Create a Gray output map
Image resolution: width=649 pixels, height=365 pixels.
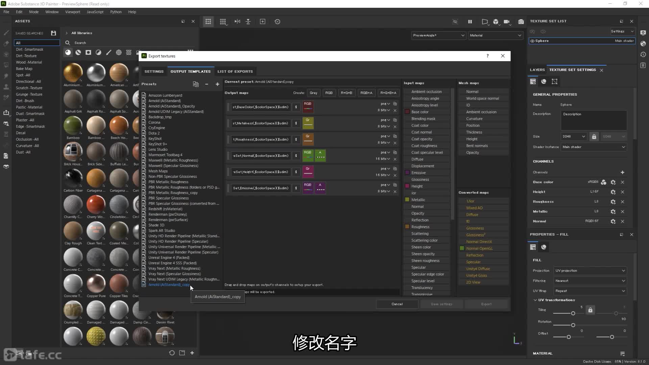click(x=313, y=93)
